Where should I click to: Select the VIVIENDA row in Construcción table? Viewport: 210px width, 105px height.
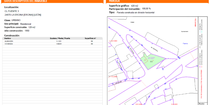(52, 44)
